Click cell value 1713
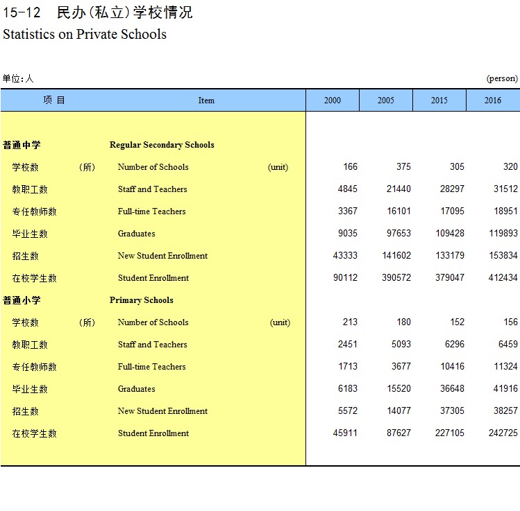 348,366
